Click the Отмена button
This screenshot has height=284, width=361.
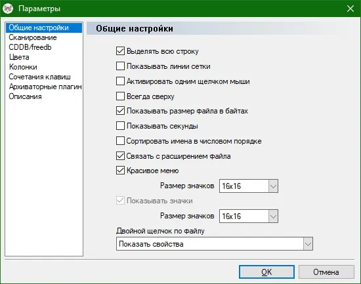[x=326, y=272]
